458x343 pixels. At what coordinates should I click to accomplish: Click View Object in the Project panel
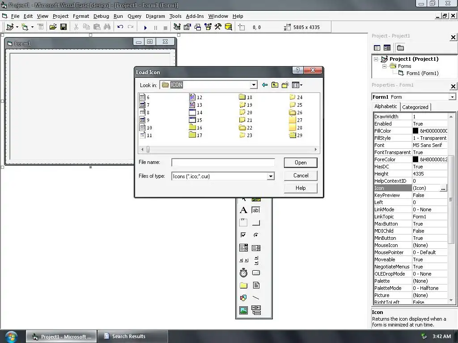pos(387,48)
